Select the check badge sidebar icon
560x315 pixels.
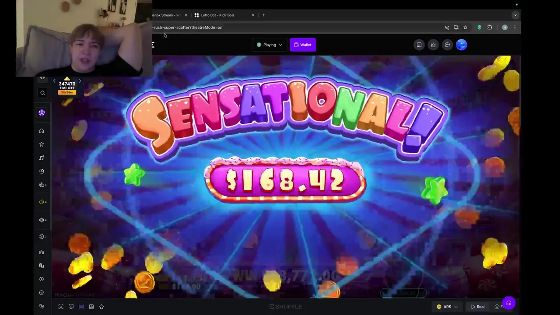pos(42,293)
